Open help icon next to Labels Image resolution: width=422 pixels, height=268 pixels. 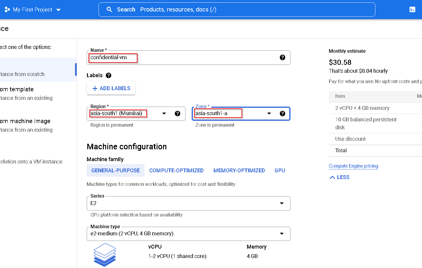(109, 75)
